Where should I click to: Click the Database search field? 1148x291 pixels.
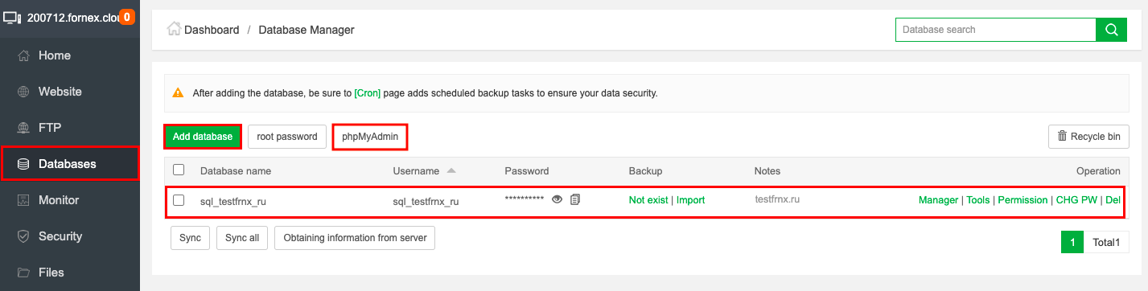pyautogui.click(x=996, y=30)
